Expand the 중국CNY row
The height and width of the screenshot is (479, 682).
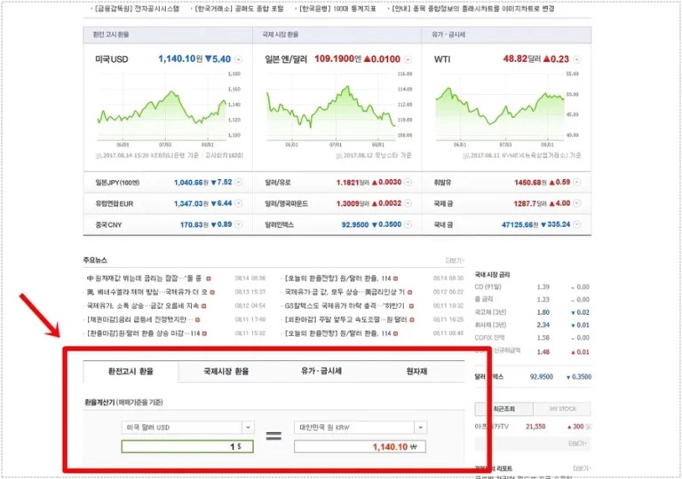pyautogui.click(x=238, y=224)
